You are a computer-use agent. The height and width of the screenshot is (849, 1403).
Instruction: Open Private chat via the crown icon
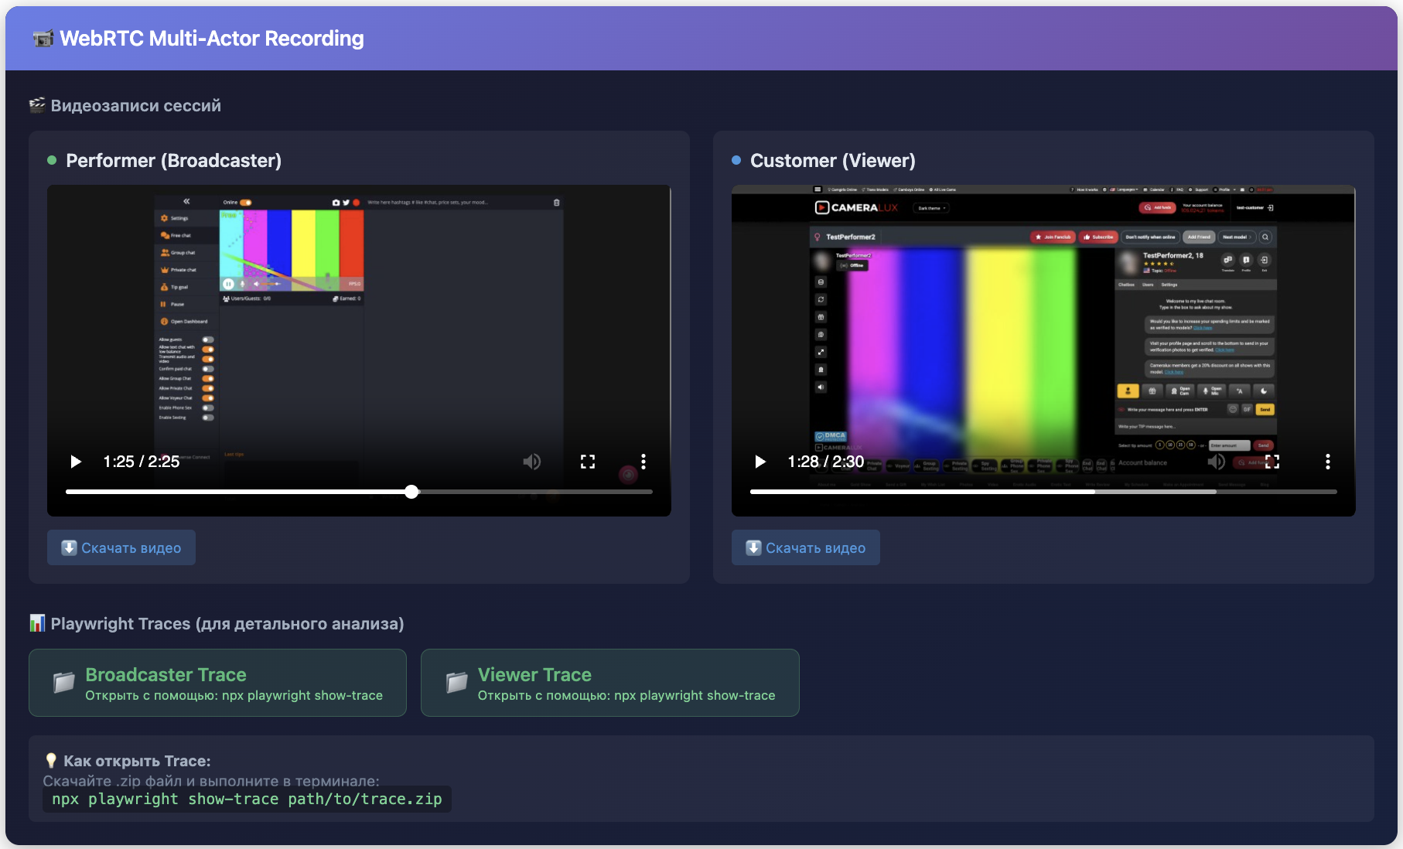tap(164, 270)
